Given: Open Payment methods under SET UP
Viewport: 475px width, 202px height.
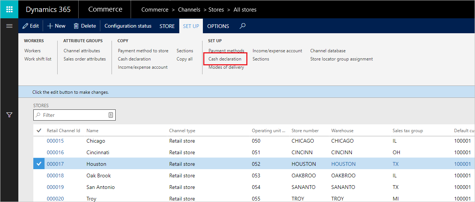Looking at the screenshot, I should tap(226, 51).
